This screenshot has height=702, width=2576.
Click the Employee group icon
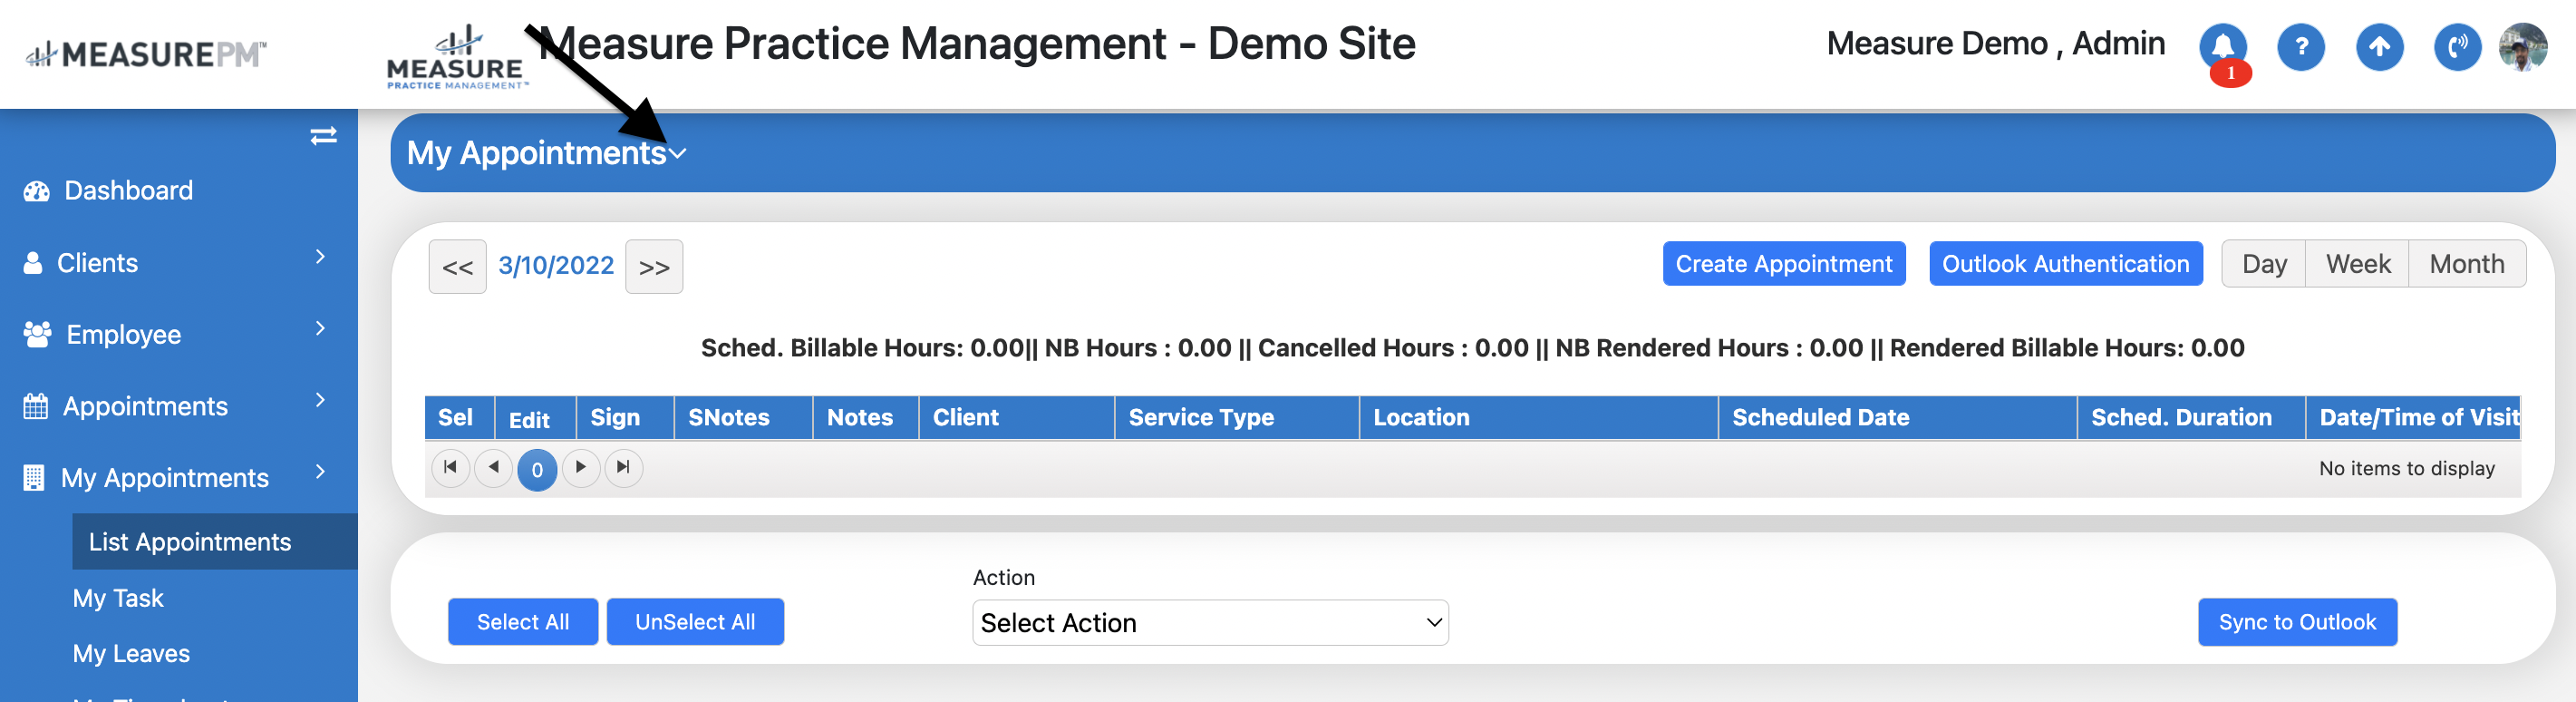point(37,335)
